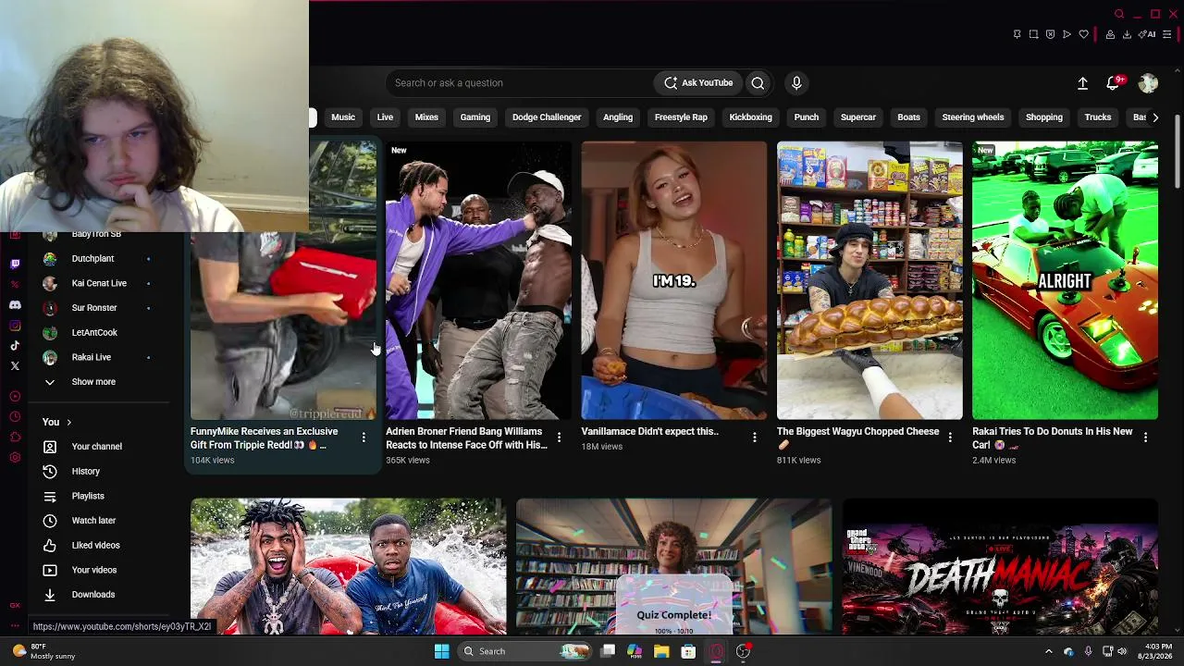Viewport: 1184px width, 666px height.
Task: Open Your videos in sidebar
Action: pyautogui.click(x=94, y=571)
